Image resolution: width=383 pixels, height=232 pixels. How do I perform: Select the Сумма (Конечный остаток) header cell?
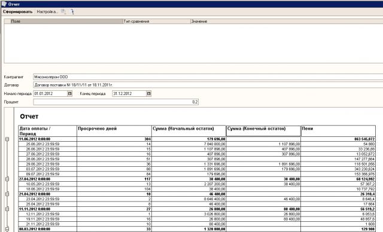coord(263,131)
